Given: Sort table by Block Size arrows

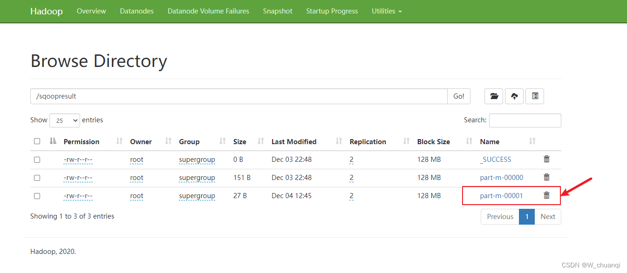Looking at the screenshot, I should 470,141.
